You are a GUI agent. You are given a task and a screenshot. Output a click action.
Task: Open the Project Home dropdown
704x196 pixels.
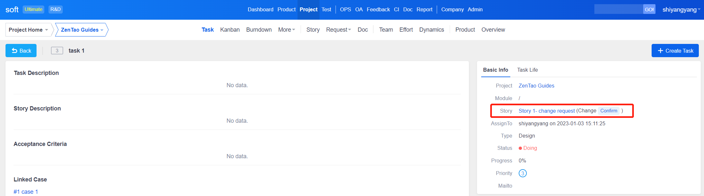point(28,30)
